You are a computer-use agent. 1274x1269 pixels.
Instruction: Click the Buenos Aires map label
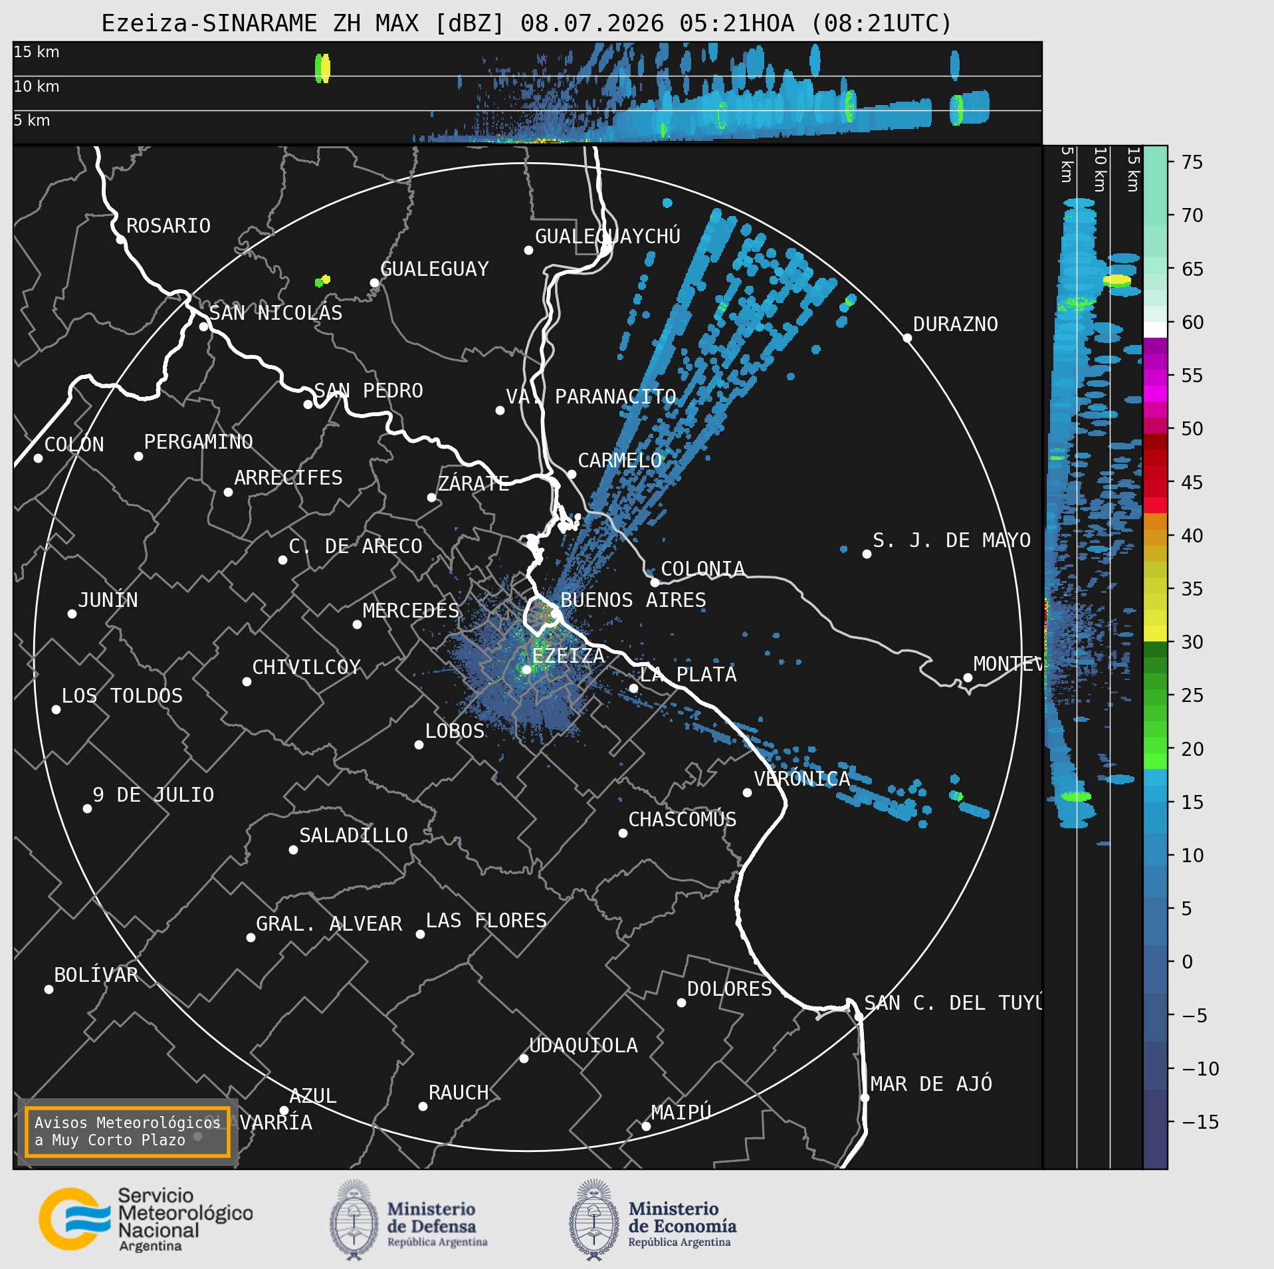click(633, 600)
